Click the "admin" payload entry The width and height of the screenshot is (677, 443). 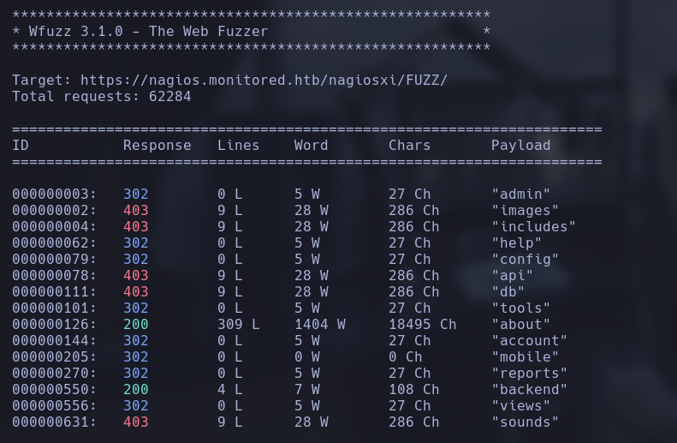click(x=520, y=195)
